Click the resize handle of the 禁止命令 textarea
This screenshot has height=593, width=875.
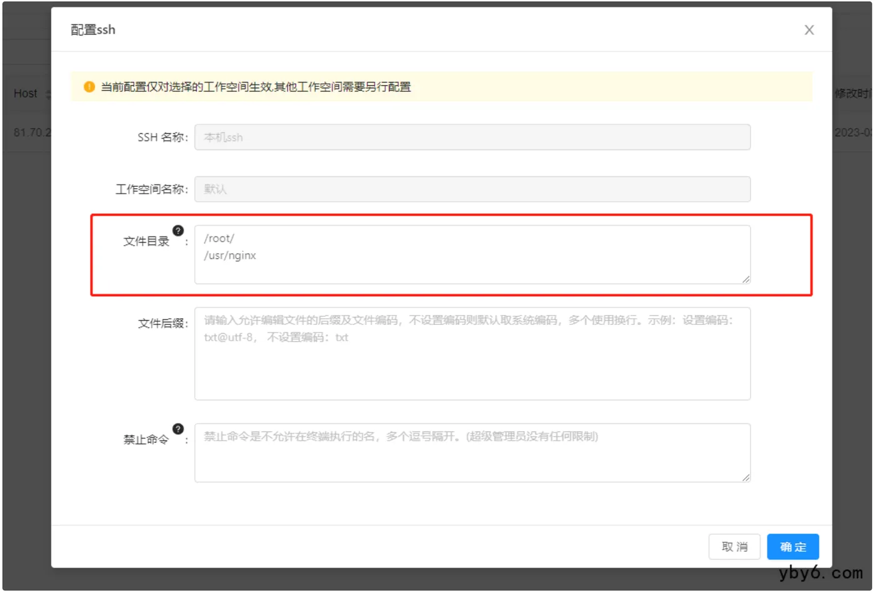746,477
